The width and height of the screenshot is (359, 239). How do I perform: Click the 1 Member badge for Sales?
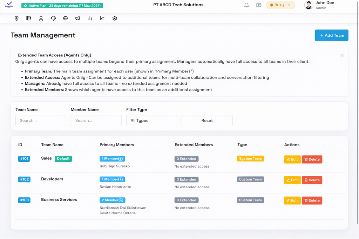112,159
